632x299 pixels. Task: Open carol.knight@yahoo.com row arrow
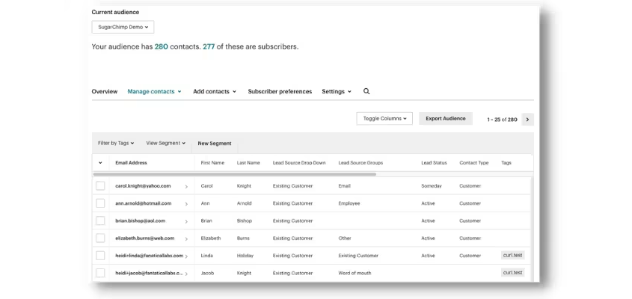pos(186,187)
